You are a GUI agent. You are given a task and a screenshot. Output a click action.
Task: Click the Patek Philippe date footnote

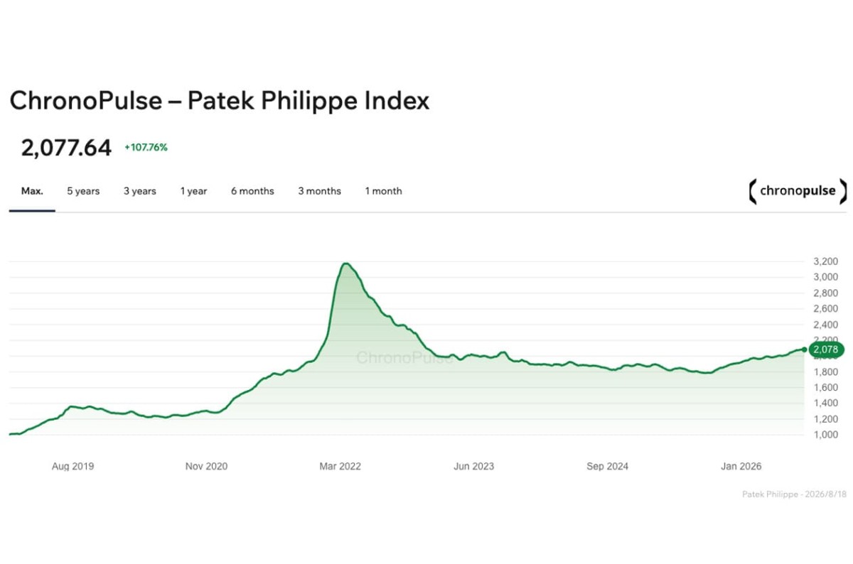pos(794,494)
